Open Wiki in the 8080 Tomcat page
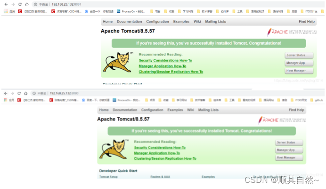This screenshot has width=326, height=189. coord(190,110)
